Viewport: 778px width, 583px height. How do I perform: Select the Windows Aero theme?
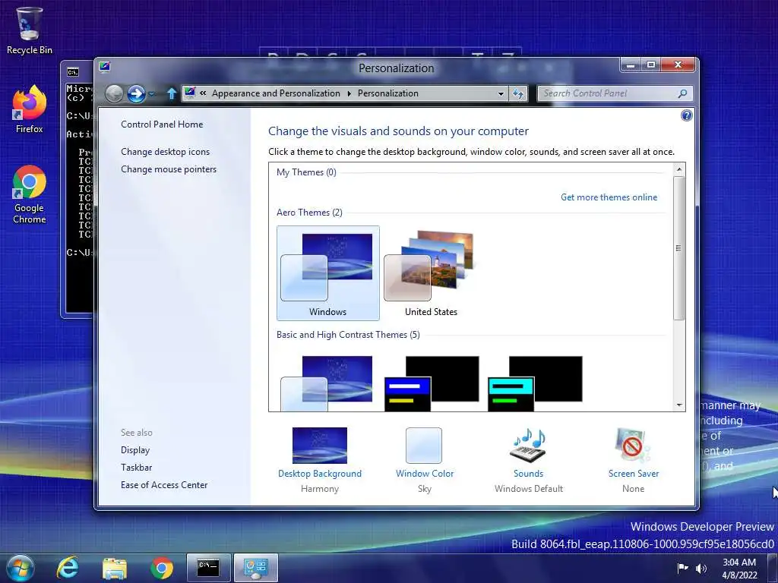coord(328,273)
